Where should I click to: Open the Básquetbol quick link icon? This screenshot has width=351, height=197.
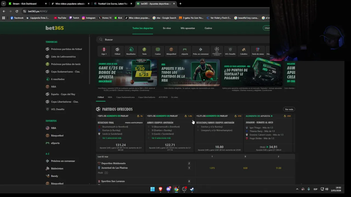coord(171,51)
